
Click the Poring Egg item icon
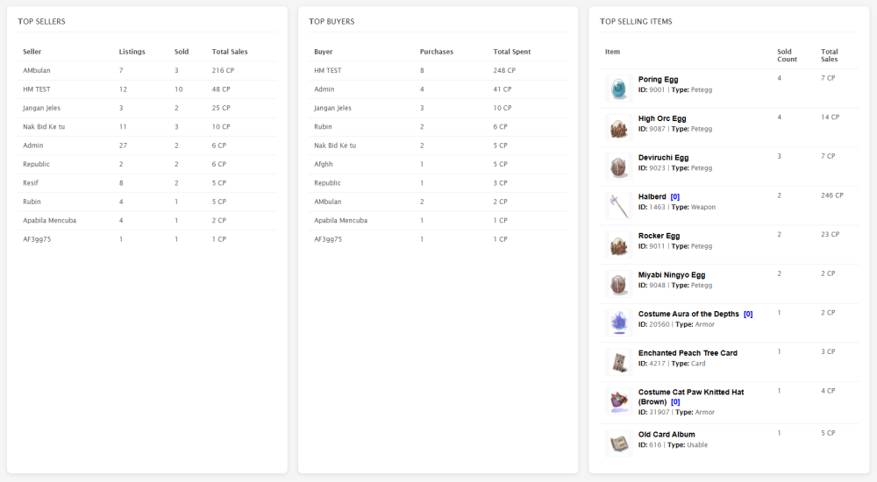[618, 89]
